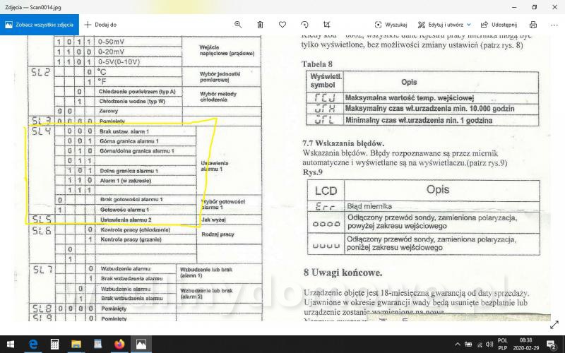Click 'Wybór jednostki pomiarowej' cell text

click(x=220, y=77)
